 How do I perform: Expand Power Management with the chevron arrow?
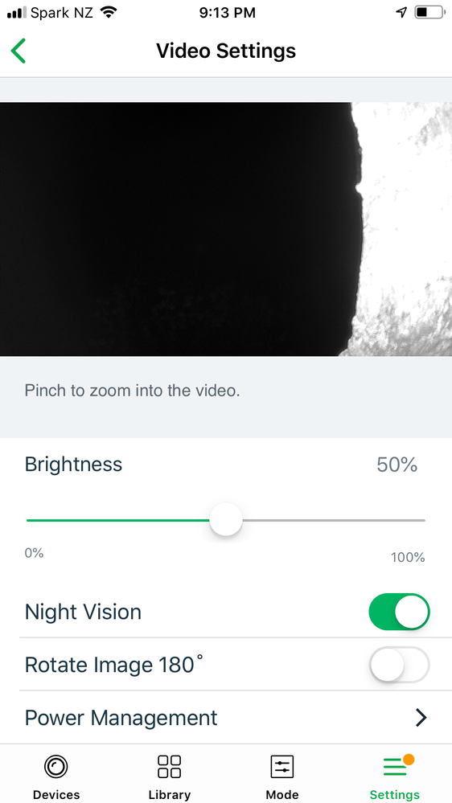point(421,718)
